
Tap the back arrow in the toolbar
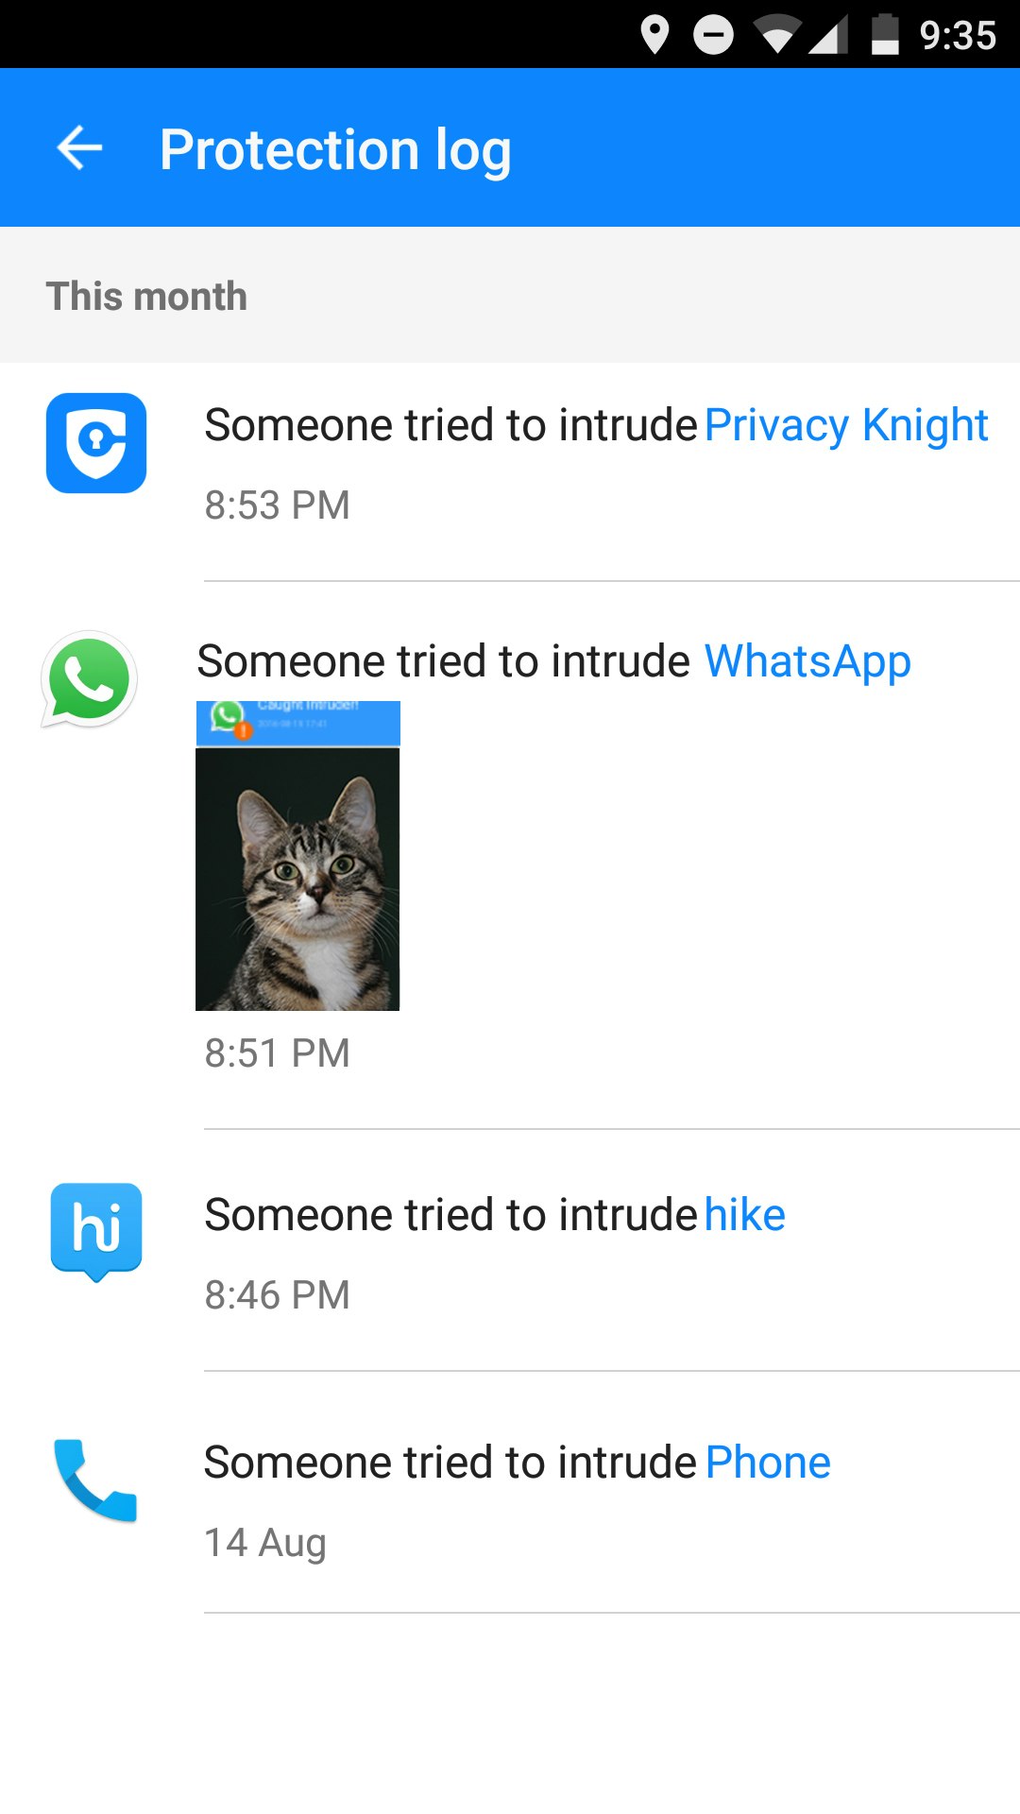tap(78, 147)
